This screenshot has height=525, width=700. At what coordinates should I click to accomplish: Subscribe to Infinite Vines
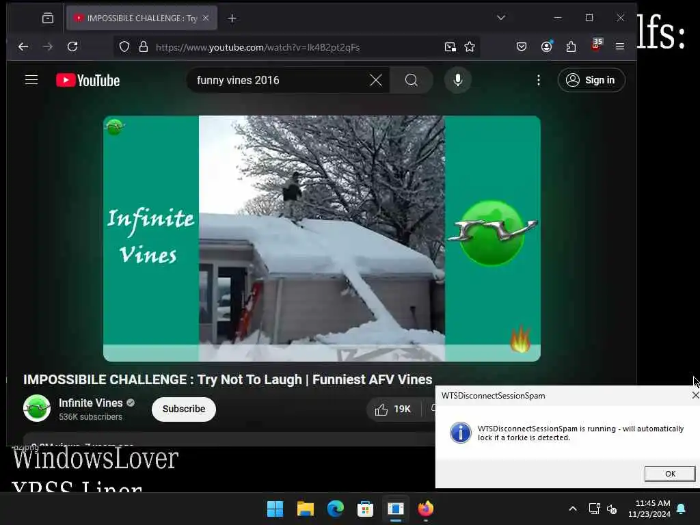pyautogui.click(x=183, y=409)
